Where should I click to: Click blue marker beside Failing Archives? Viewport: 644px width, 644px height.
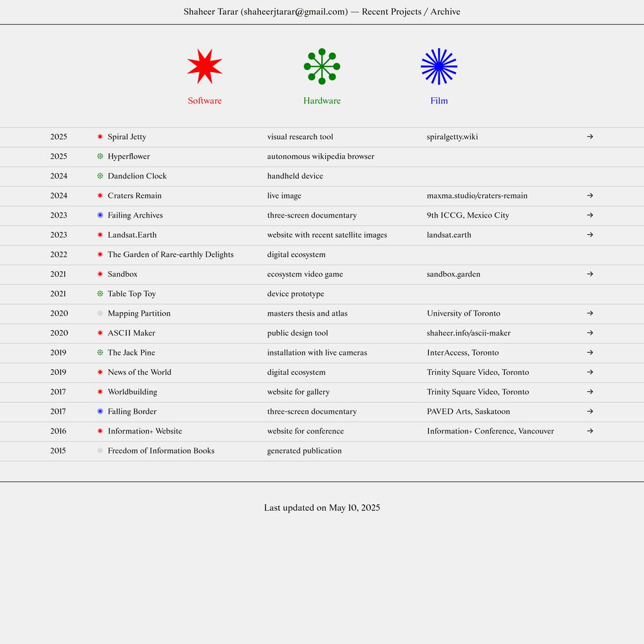pyautogui.click(x=100, y=215)
